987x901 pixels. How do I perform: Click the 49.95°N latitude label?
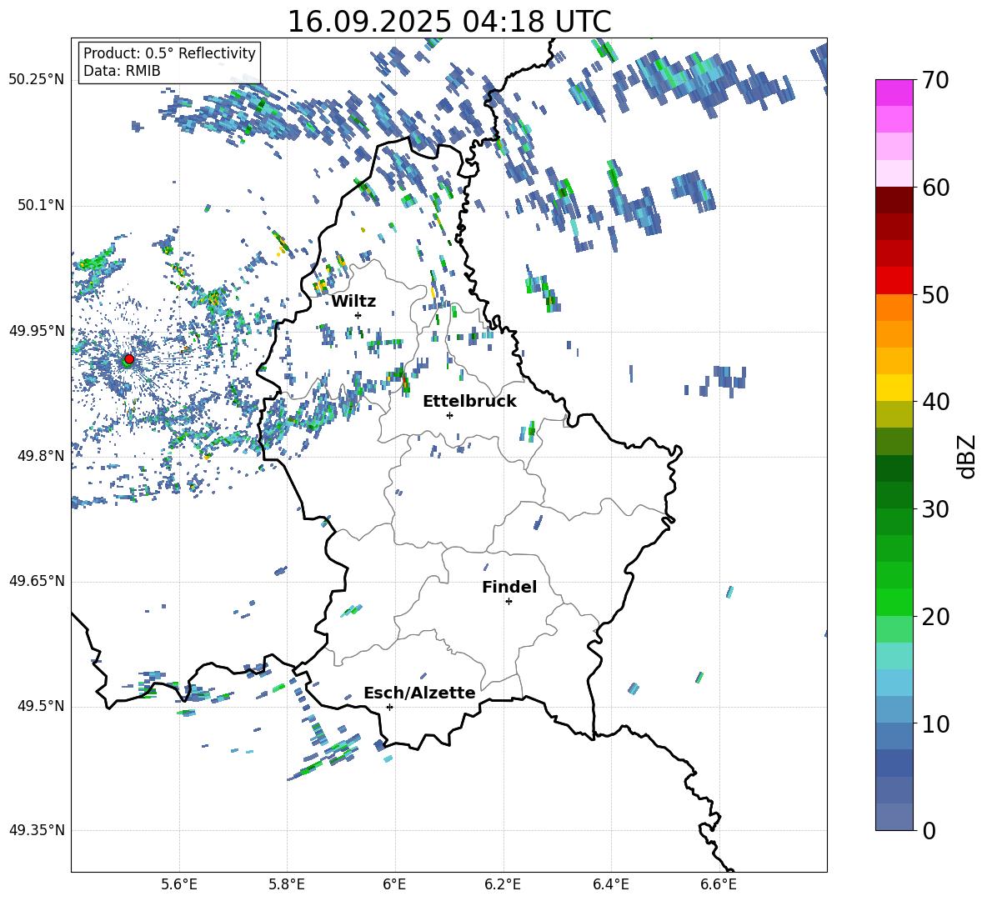(36, 331)
